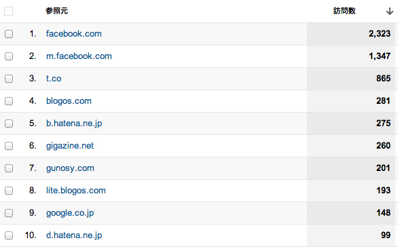The image size is (398, 249).
Task: Tick the blogos.com row checkbox
Action: (x=9, y=101)
